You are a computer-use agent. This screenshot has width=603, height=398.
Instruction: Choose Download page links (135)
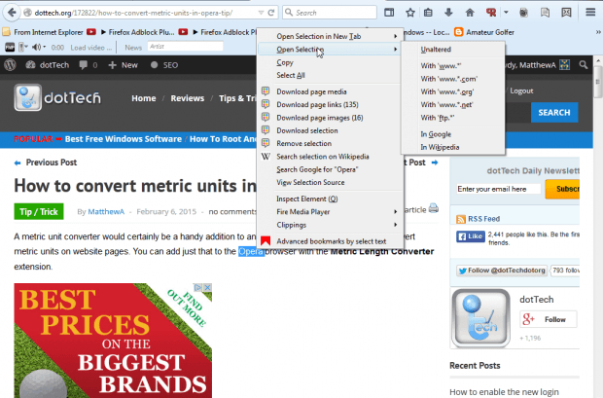click(331, 104)
